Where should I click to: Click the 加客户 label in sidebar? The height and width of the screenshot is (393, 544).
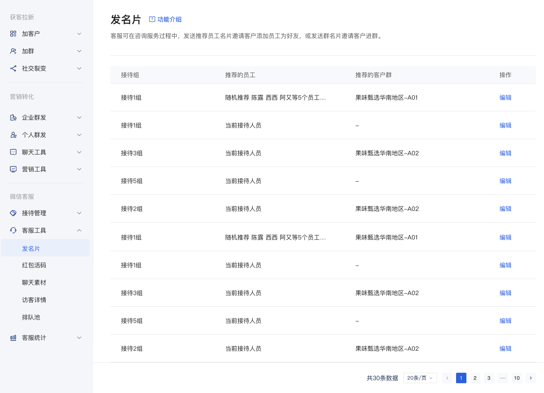point(31,34)
